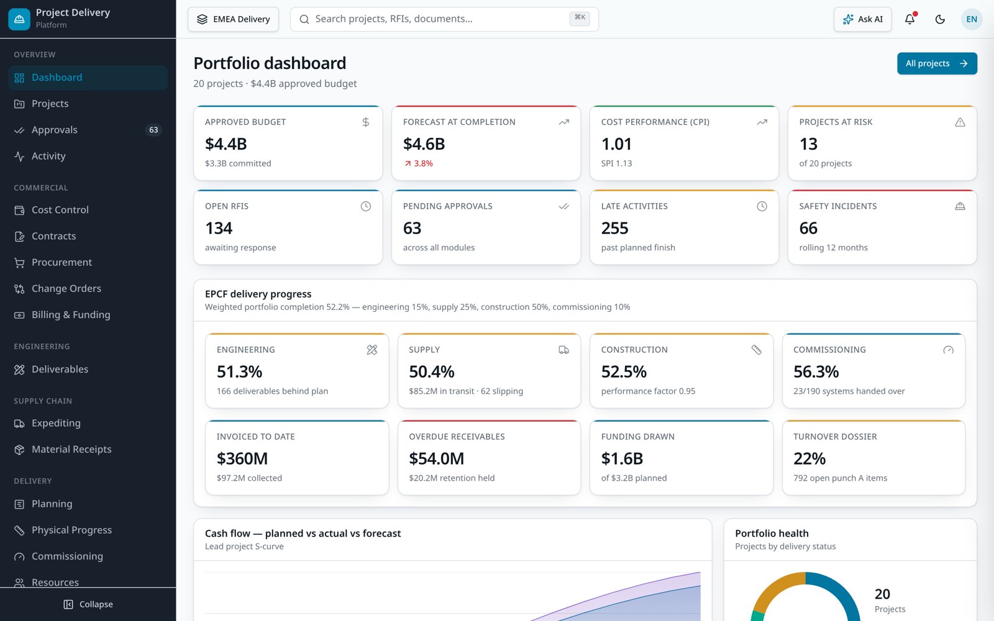Click trend icon on Forecast at Completion
Viewport: 994px width, 621px height.
pos(564,122)
